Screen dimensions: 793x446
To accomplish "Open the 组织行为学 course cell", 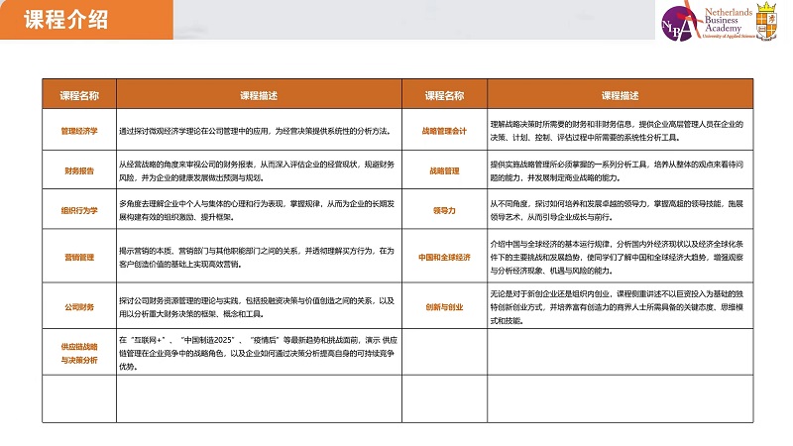I will click(79, 210).
